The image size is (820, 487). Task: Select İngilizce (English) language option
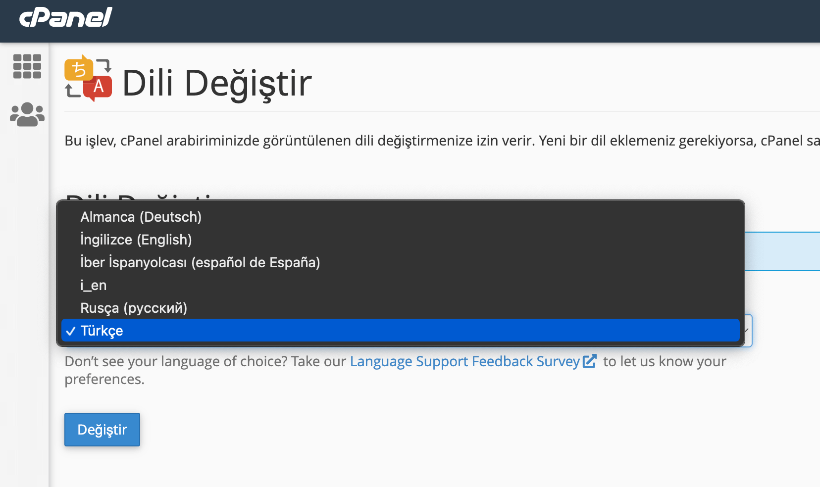(136, 240)
